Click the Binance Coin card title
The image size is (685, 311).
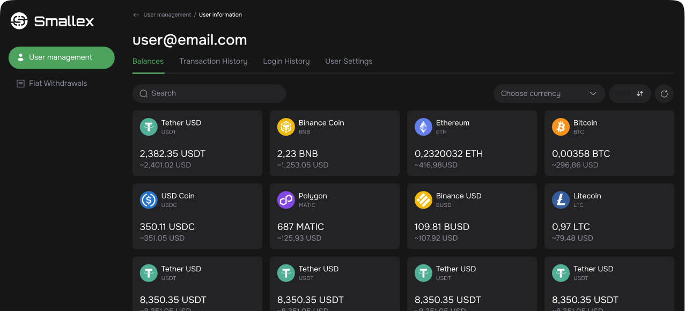click(321, 123)
